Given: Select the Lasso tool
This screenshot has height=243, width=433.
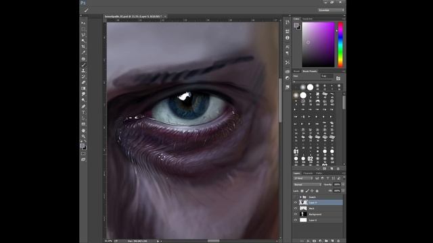Looking at the screenshot, I should pyautogui.click(x=83, y=35).
